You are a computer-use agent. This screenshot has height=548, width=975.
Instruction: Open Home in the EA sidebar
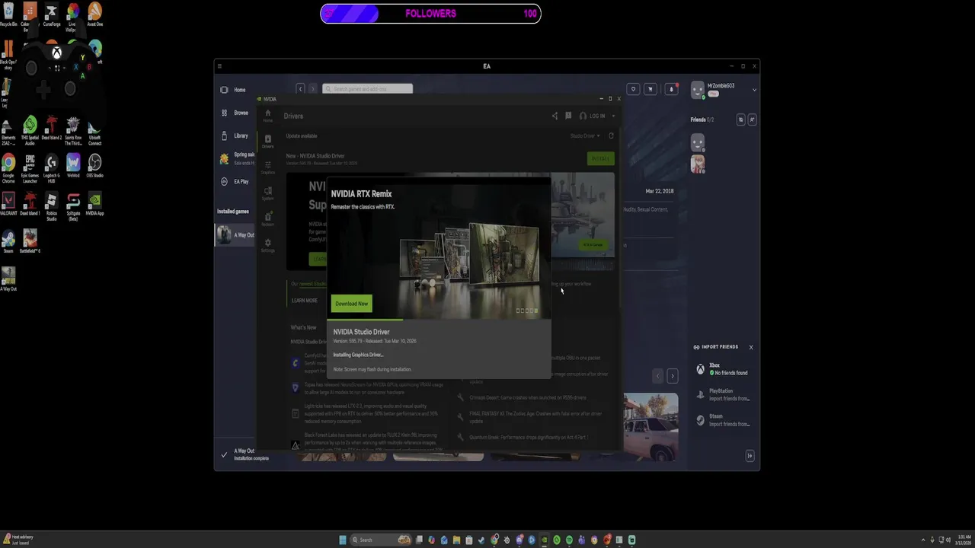point(235,90)
